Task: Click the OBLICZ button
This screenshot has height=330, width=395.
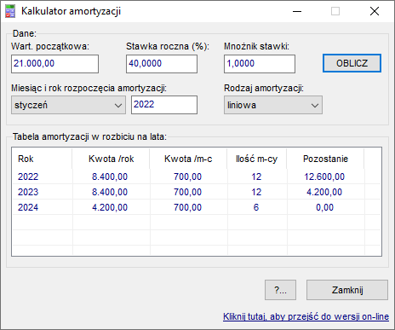Action: point(352,63)
